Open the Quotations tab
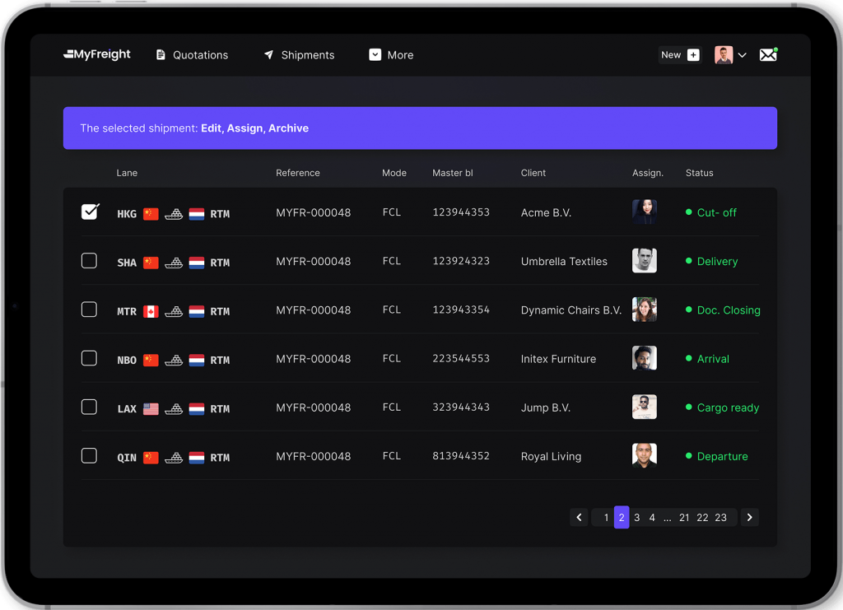Image resolution: width=843 pixels, height=610 pixels. click(x=192, y=55)
